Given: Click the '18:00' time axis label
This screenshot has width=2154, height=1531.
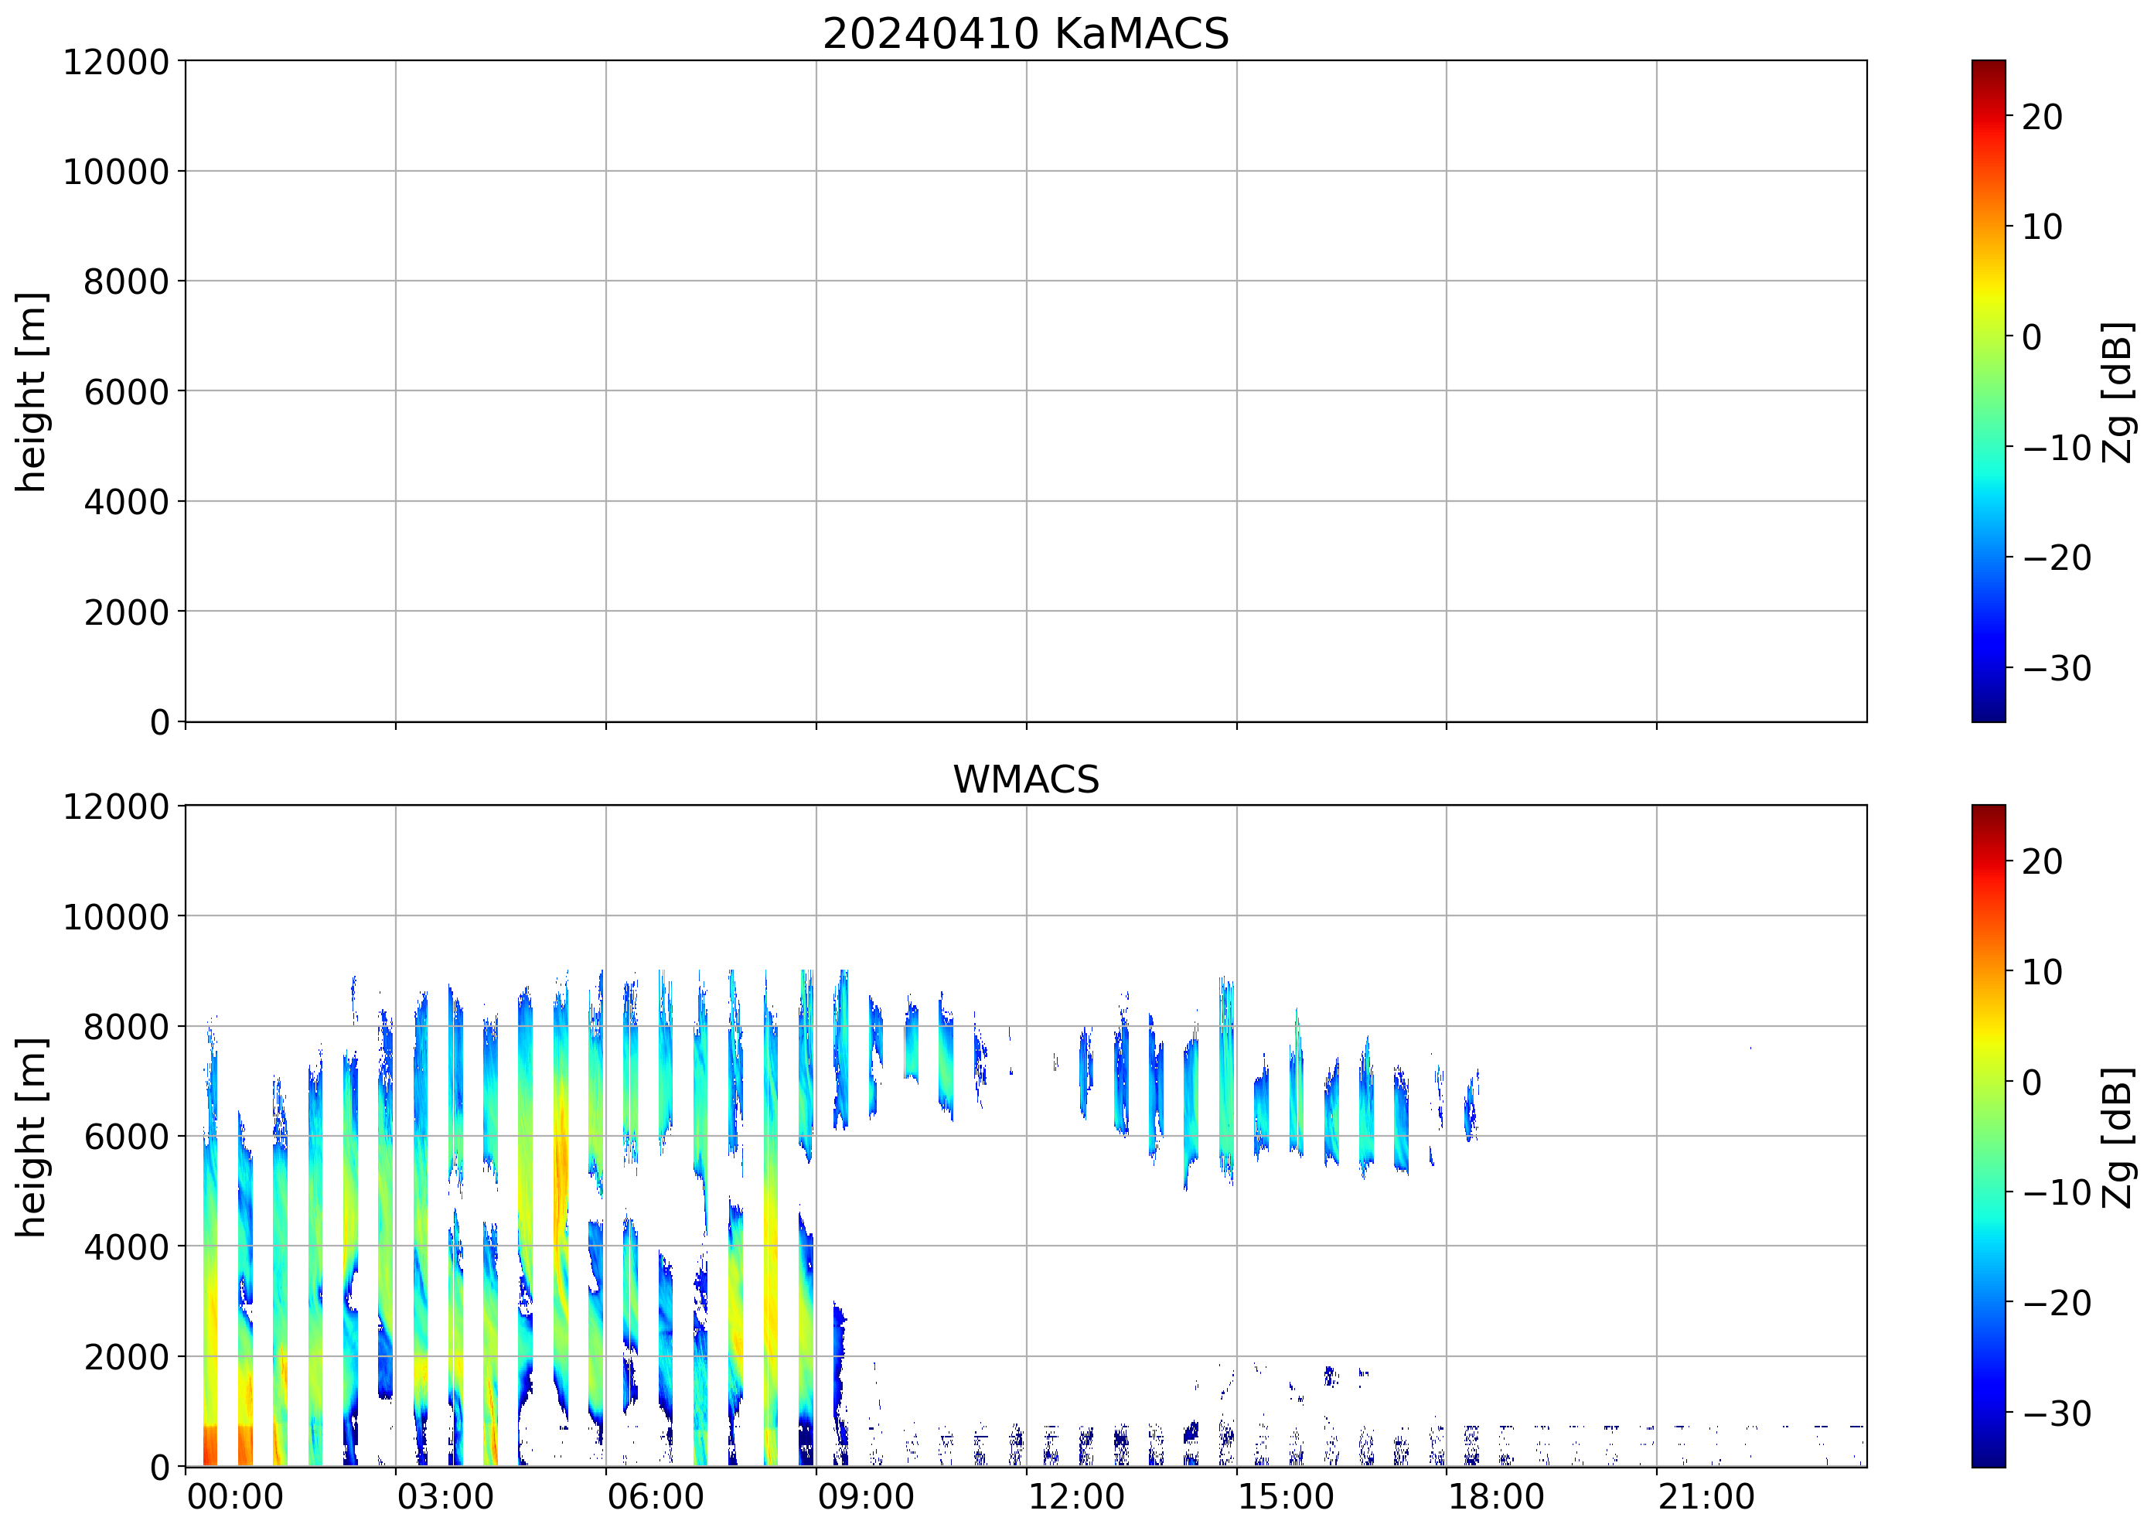Looking at the screenshot, I should (1496, 1497).
